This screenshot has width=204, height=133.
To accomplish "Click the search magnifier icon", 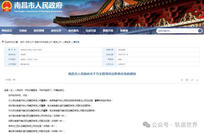I will click(x=200, y=31).
